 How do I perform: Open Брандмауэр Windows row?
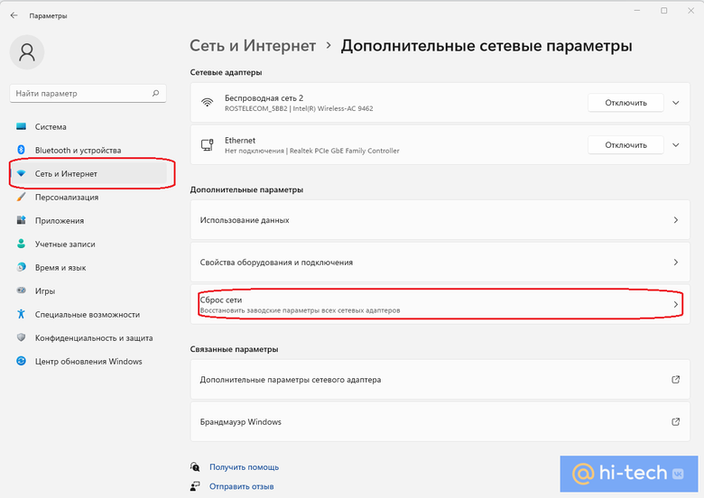click(x=440, y=421)
